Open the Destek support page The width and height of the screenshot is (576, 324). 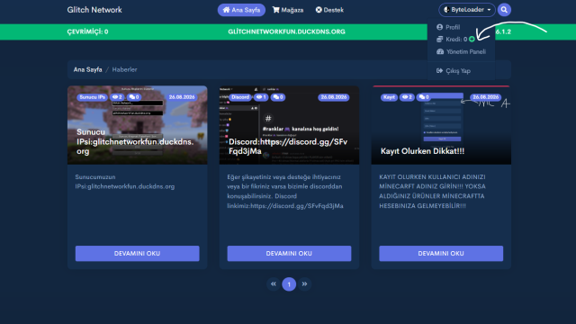pyautogui.click(x=329, y=10)
